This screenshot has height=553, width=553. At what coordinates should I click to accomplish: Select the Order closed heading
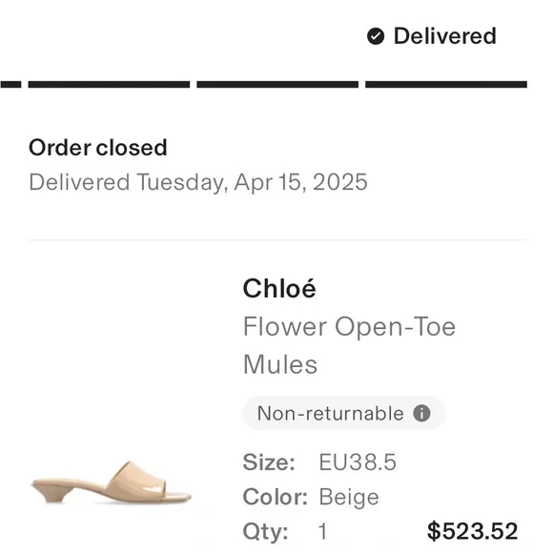click(x=97, y=148)
